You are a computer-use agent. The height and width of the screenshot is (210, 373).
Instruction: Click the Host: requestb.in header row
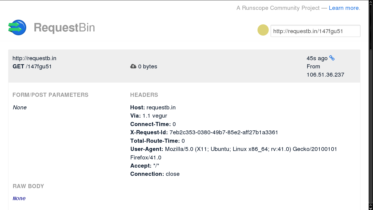tap(153, 107)
